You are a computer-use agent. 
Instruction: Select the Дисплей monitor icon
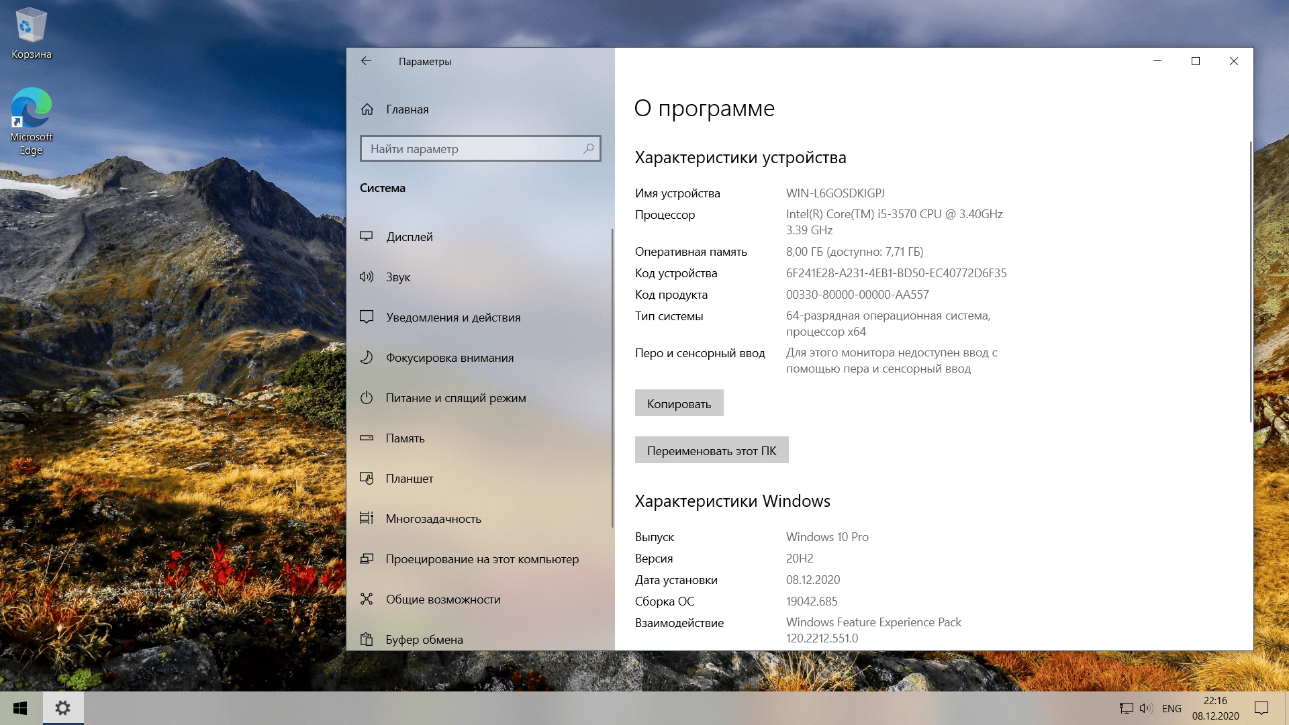pos(367,236)
